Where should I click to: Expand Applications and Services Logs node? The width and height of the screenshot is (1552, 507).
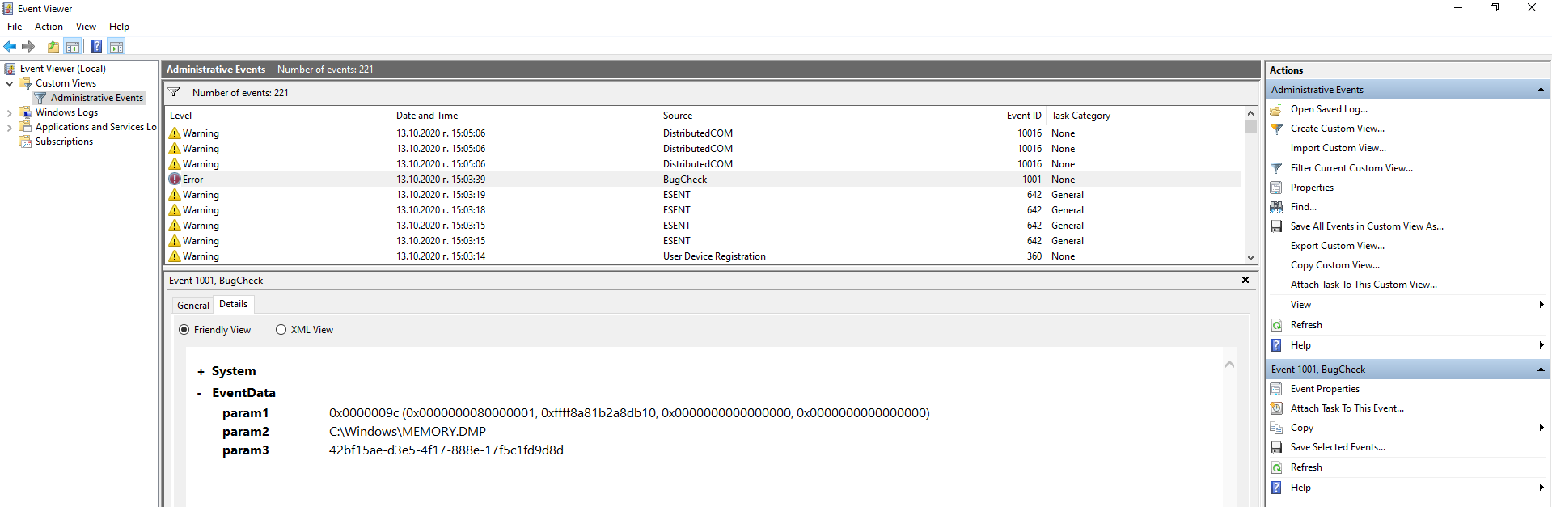10,127
